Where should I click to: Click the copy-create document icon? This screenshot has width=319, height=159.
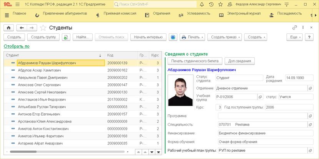click(x=66, y=37)
